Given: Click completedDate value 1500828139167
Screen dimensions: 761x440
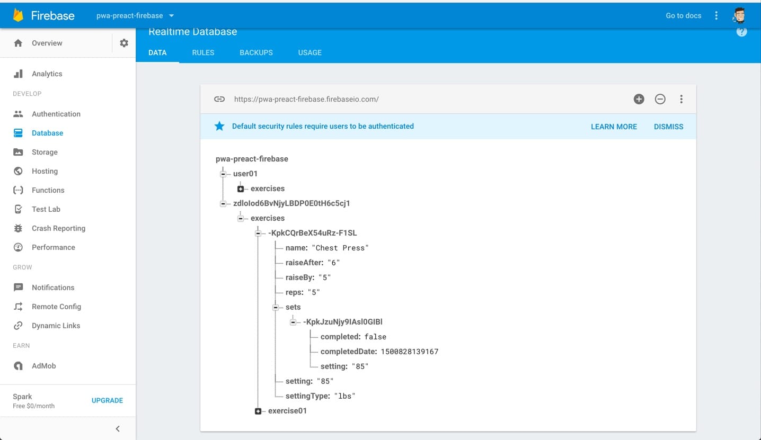Looking at the screenshot, I should [x=410, y=352].
